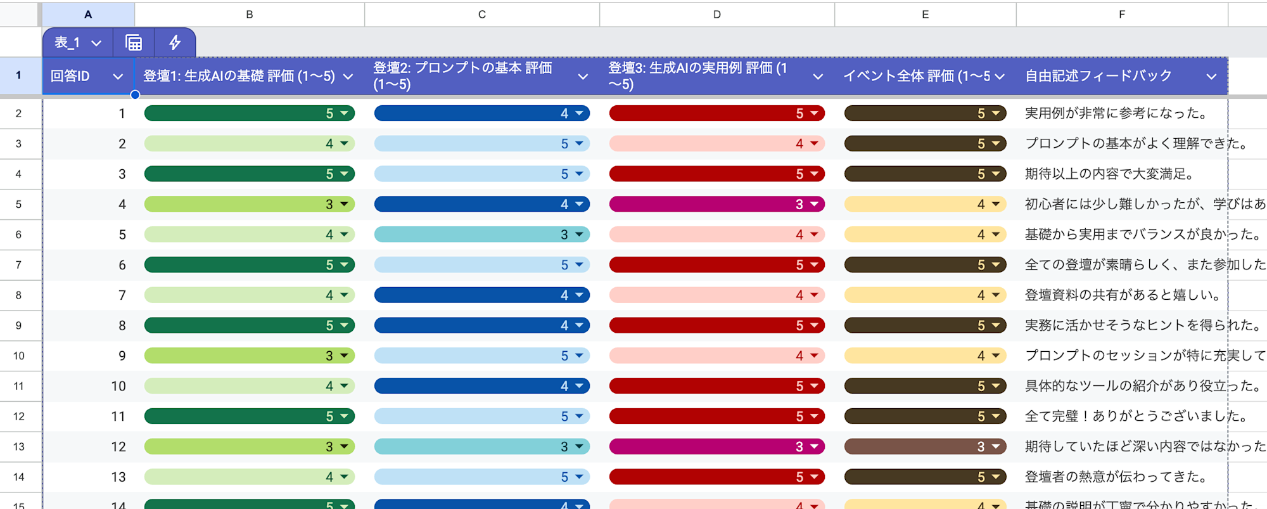Open the 登壇2 プロンプトの基本 column dropdown arrow

pyautogui.click(x=583, y=77)
